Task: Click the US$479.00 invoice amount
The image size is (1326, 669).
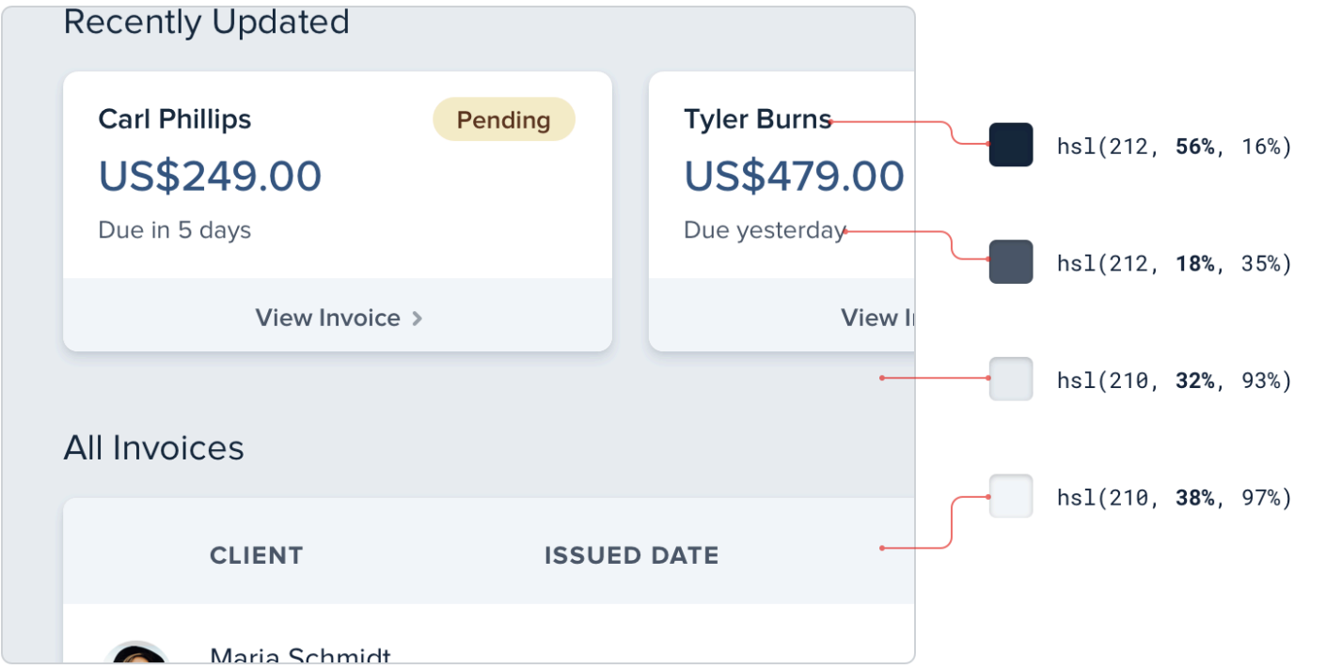Action: [794, 176]
